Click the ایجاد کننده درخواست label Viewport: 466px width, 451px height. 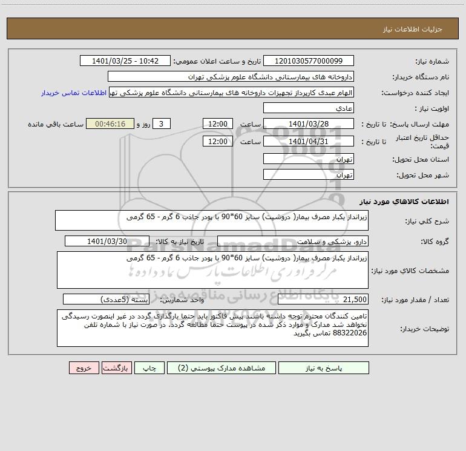point(416,93)
